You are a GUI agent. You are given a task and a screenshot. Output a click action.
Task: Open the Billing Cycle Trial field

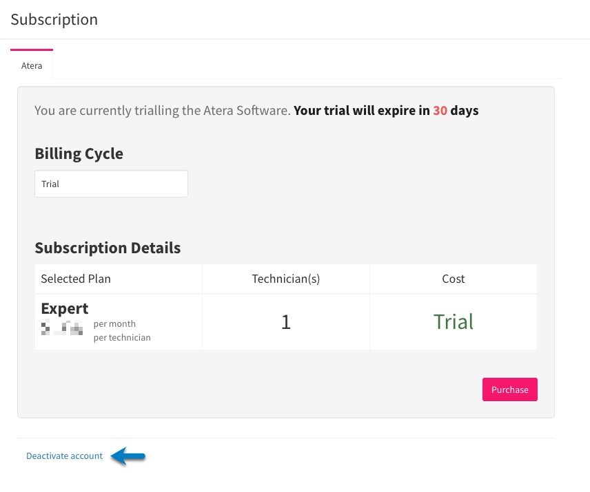tap(112, 184)
